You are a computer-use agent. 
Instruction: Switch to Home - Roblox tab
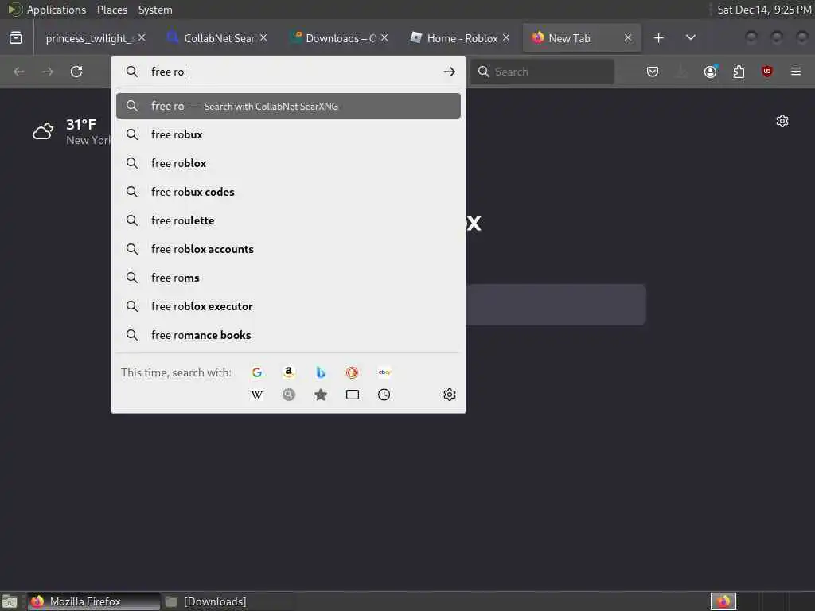(x=462, y=38)
